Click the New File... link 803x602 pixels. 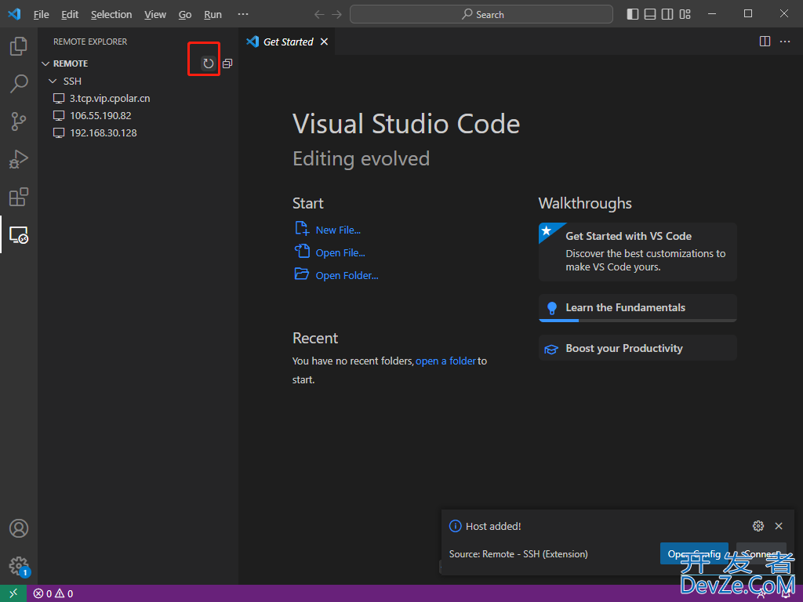tap(338, 230)
